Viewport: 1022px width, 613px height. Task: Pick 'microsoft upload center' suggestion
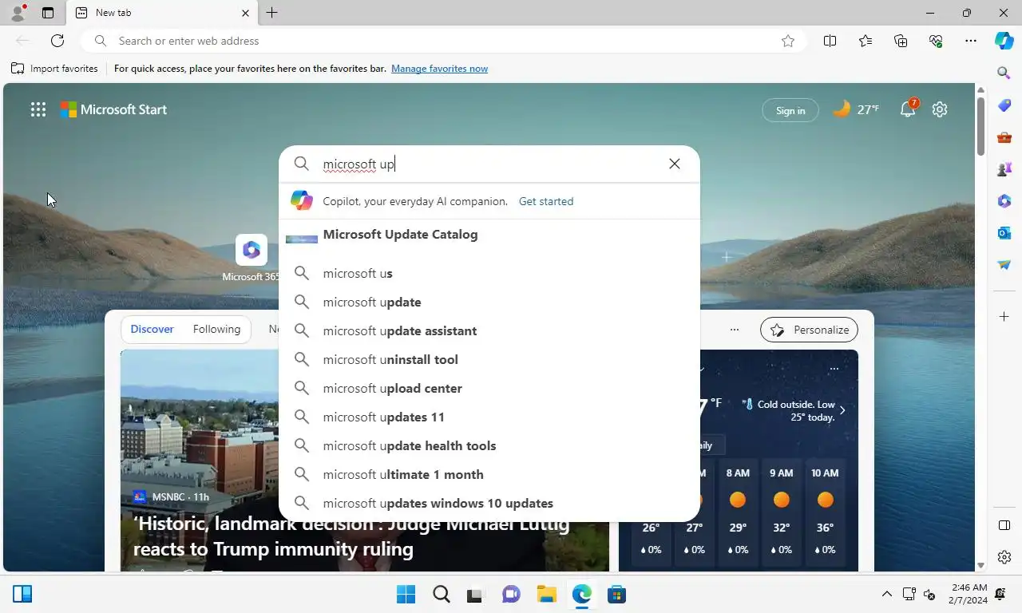pyautogui.click(x=489, y=388)
